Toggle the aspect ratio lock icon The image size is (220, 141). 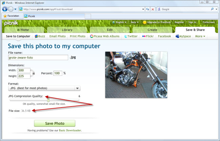point(34,73)
